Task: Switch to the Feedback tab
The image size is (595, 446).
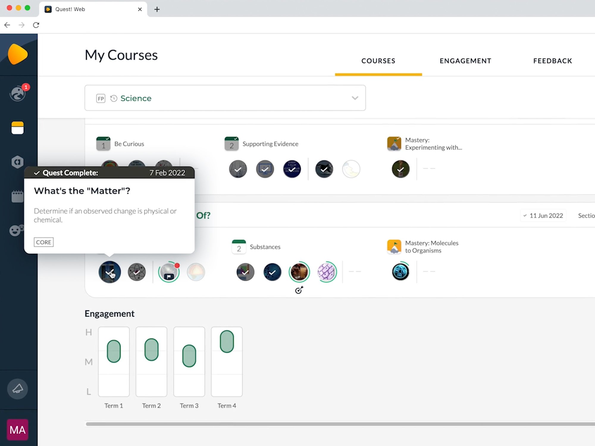Action: click(x=552, y=61)
